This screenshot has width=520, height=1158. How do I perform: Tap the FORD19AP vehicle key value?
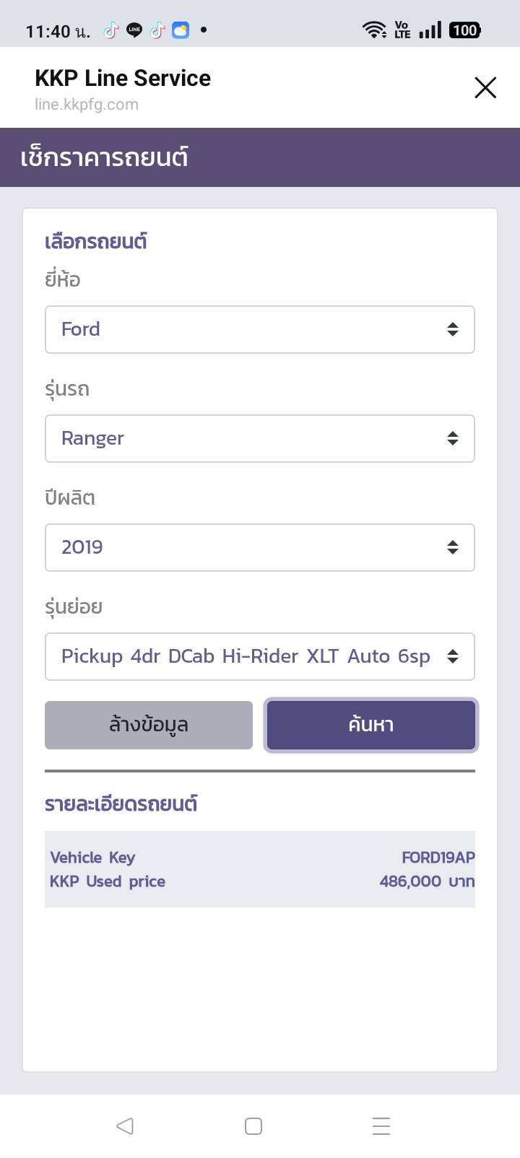tap(438, 858)
